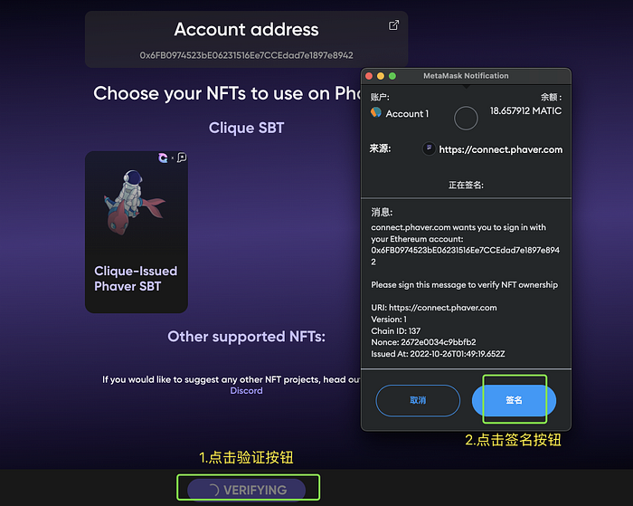Click the MetaMask Notification title bar

click(466, 75)
